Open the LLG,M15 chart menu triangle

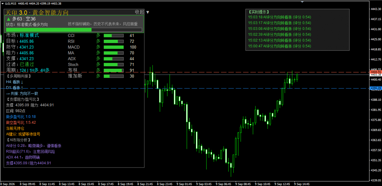(3, 3)
